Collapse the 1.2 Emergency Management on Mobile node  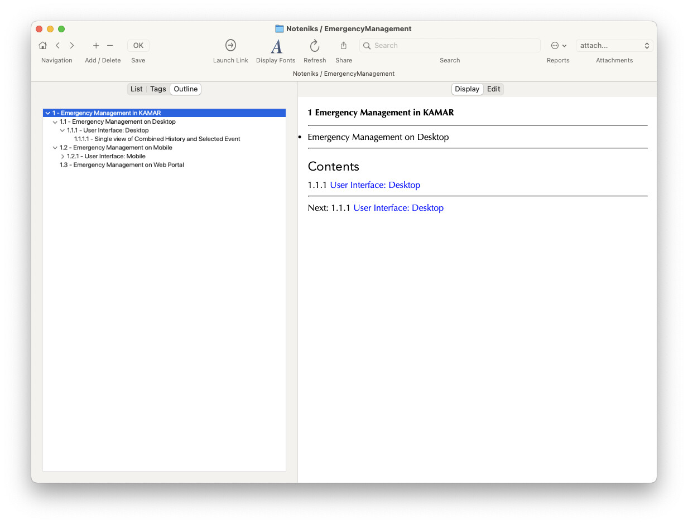pyautogui.click(x=55, y=148)
